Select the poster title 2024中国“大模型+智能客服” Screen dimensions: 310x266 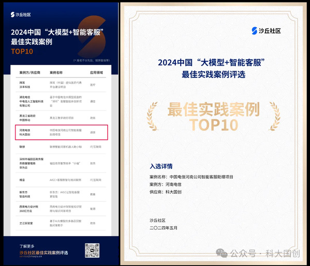click(57, 32)
